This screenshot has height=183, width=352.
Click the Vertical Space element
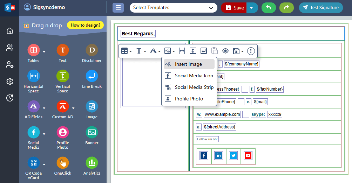tap(63, 76)
